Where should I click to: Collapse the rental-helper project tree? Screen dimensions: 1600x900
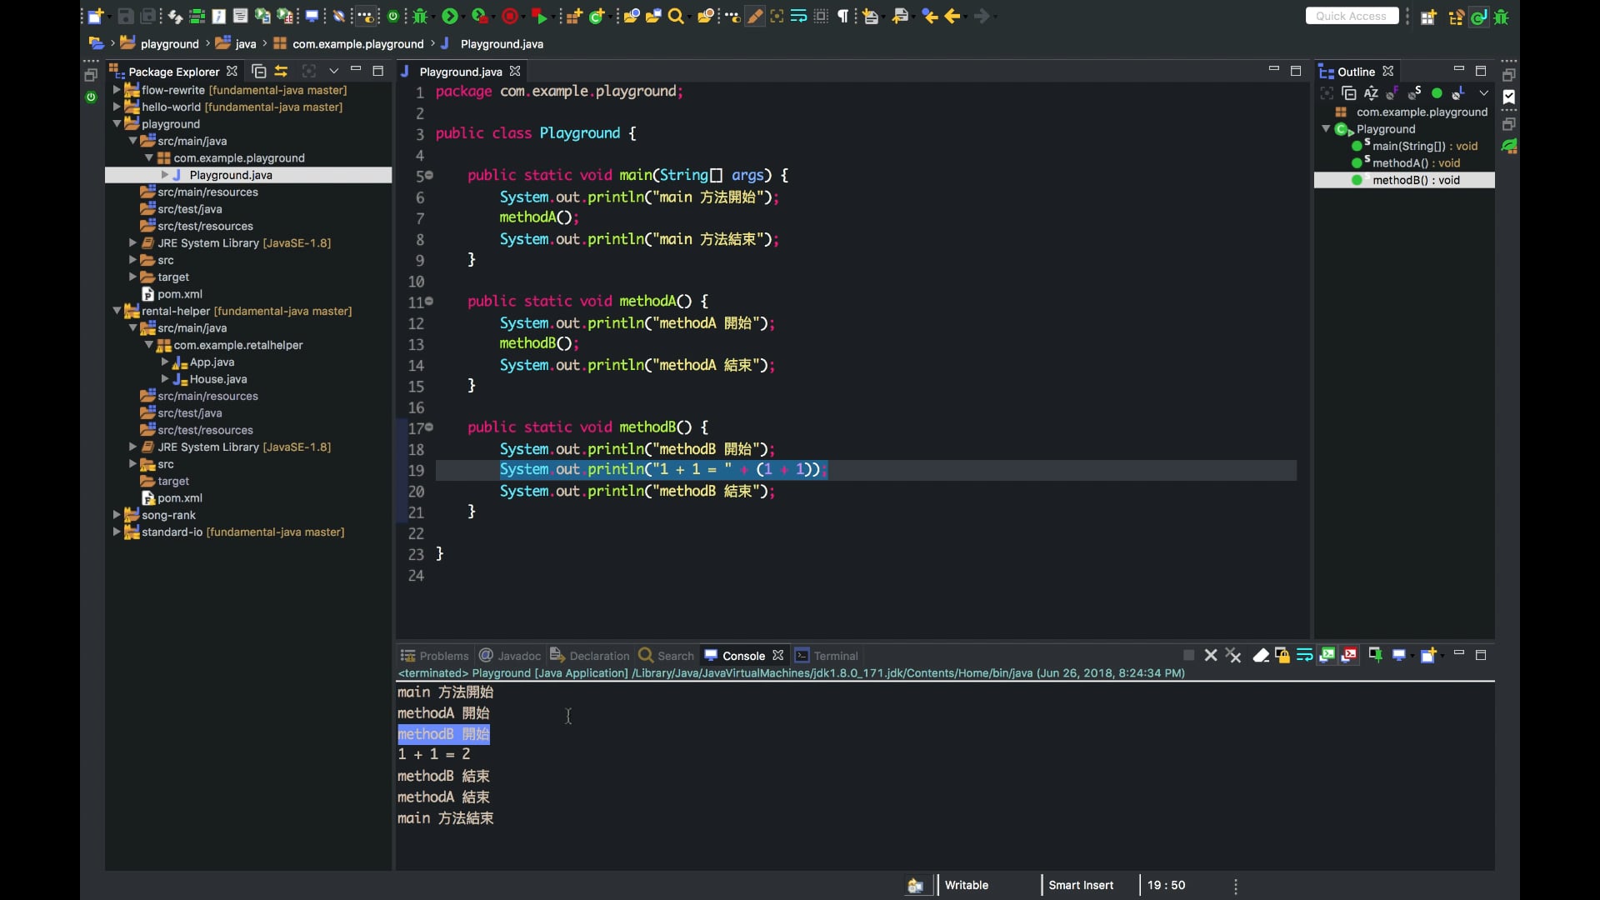click(x=117, y=311)
